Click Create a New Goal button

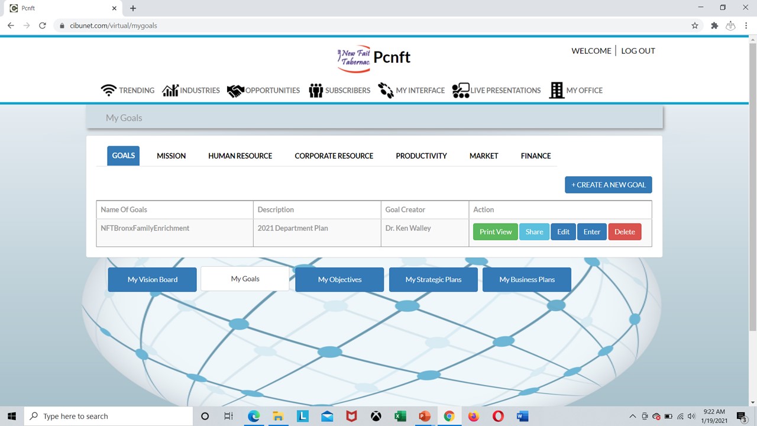(608, 185)
